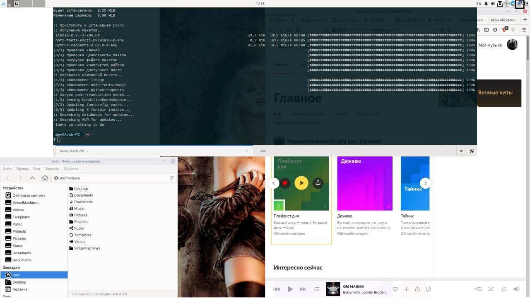Image resolution: width=530 pixels, height=298 pixels.
Task: Open the Плейлист дня title link
Action: click(x=286, y=216)
